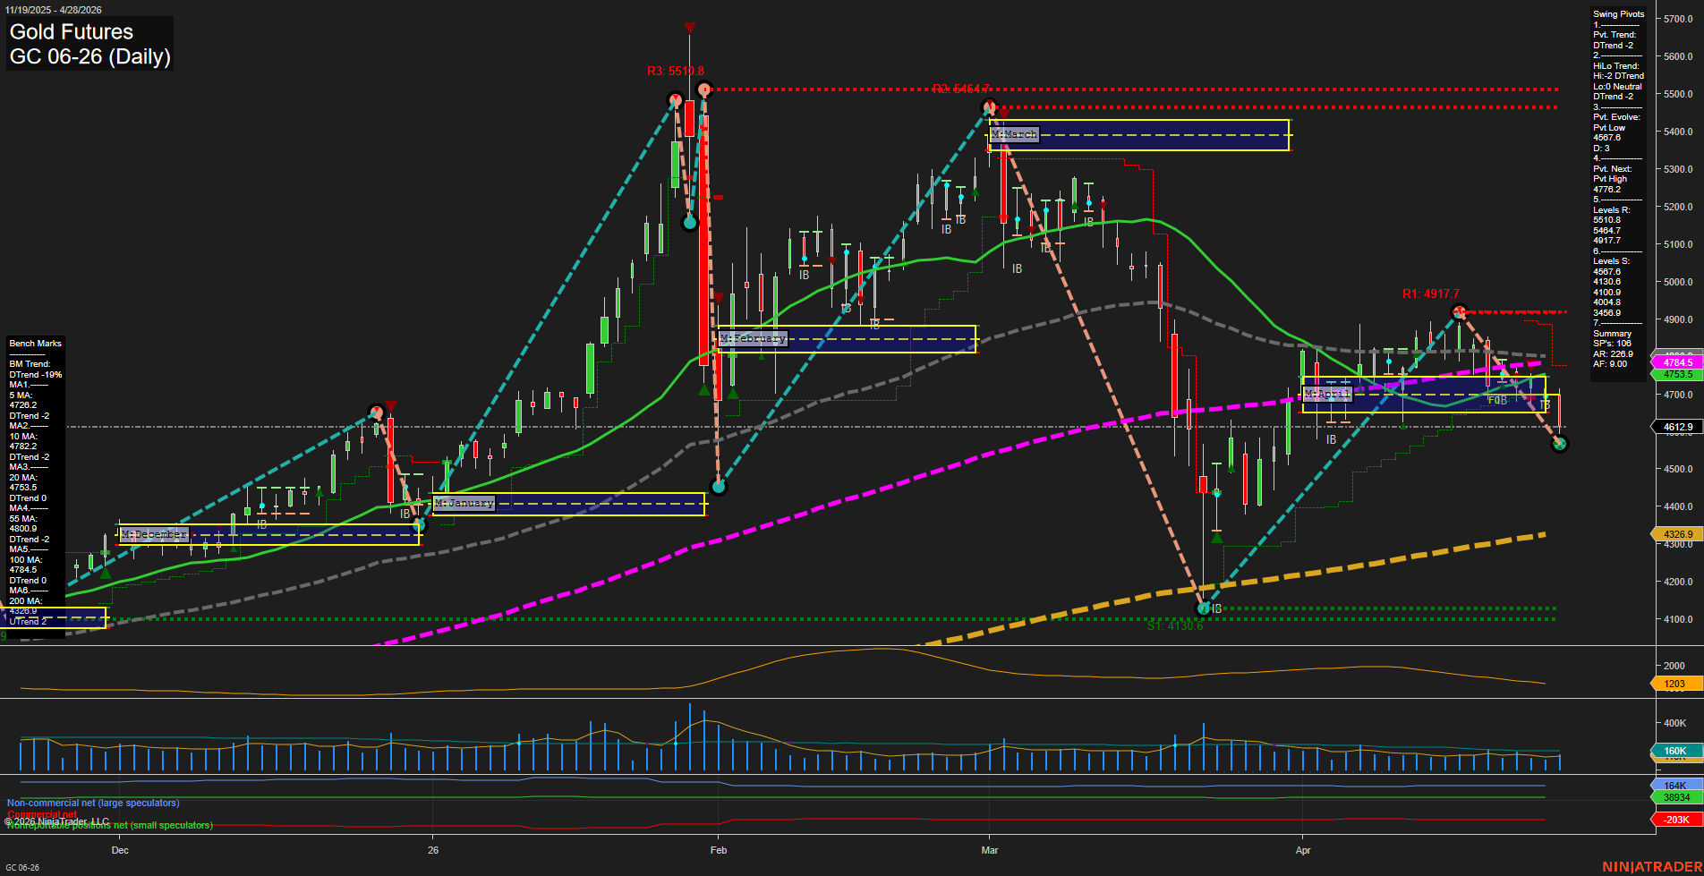Select the pivot high circle above the December rally

pyautogui.click(x=377, y=412)
